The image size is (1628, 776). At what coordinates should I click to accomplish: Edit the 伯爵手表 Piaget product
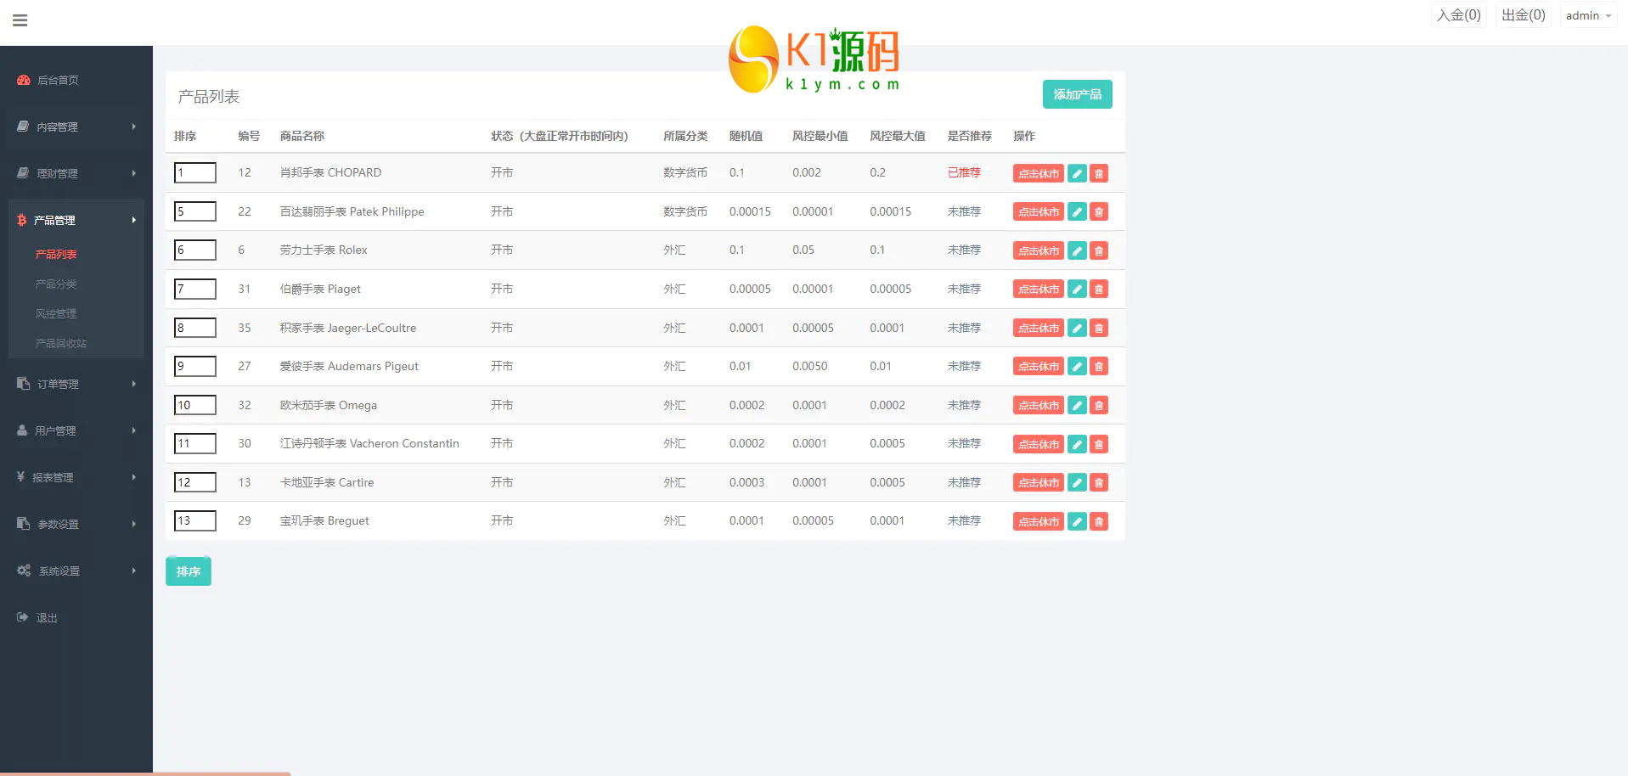click(1077, 290)
